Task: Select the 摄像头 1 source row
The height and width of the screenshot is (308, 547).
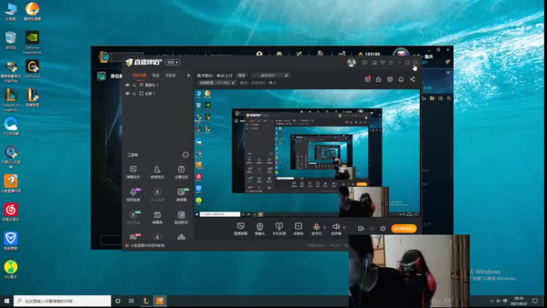Action: click(x=158, y=85)
